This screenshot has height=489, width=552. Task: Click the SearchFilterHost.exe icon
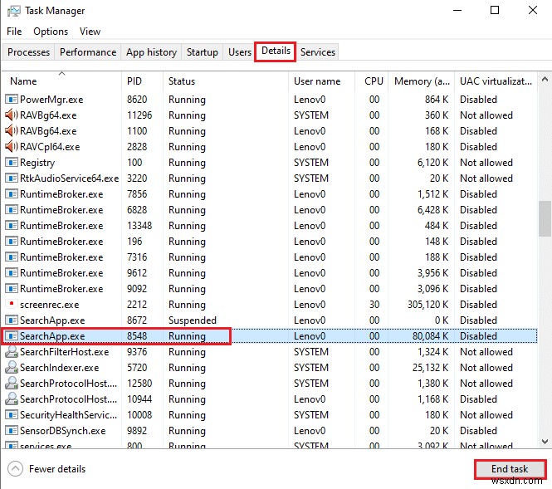pos(12,352)
